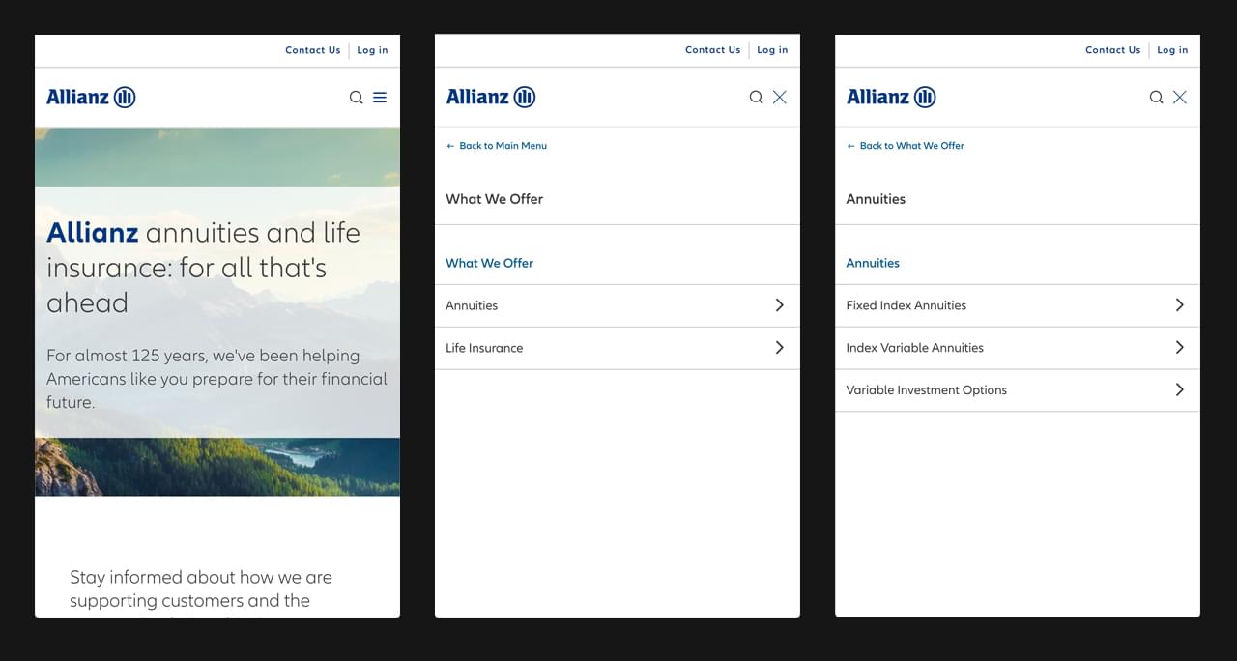
Task: Click the Allianz logo in the Annuities screen
Action: (x=891, y=97)
